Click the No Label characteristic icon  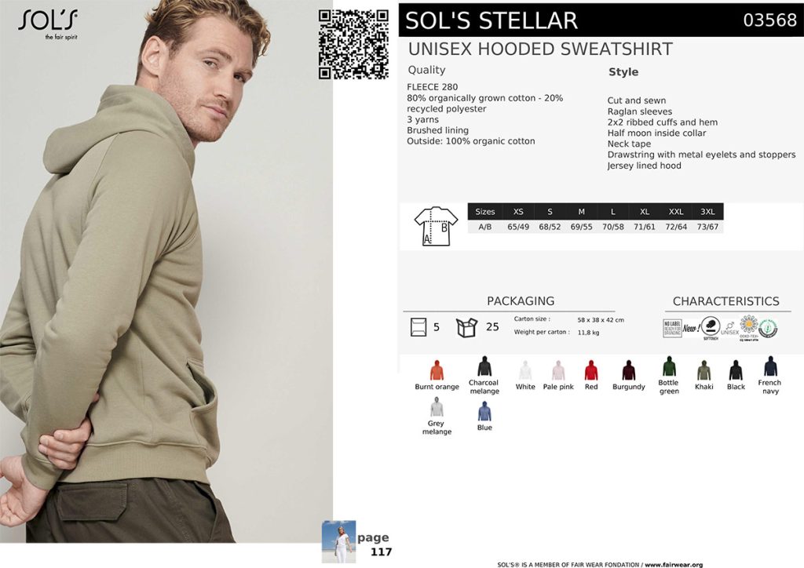coord(672,328)
